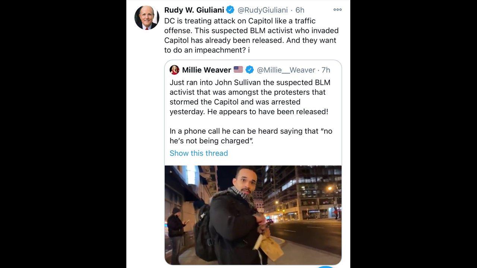Viewport: 477px width, 268px height.
Task: Click the US flag emoji beside Millie Weaver
Action: [x=238, y=70]
